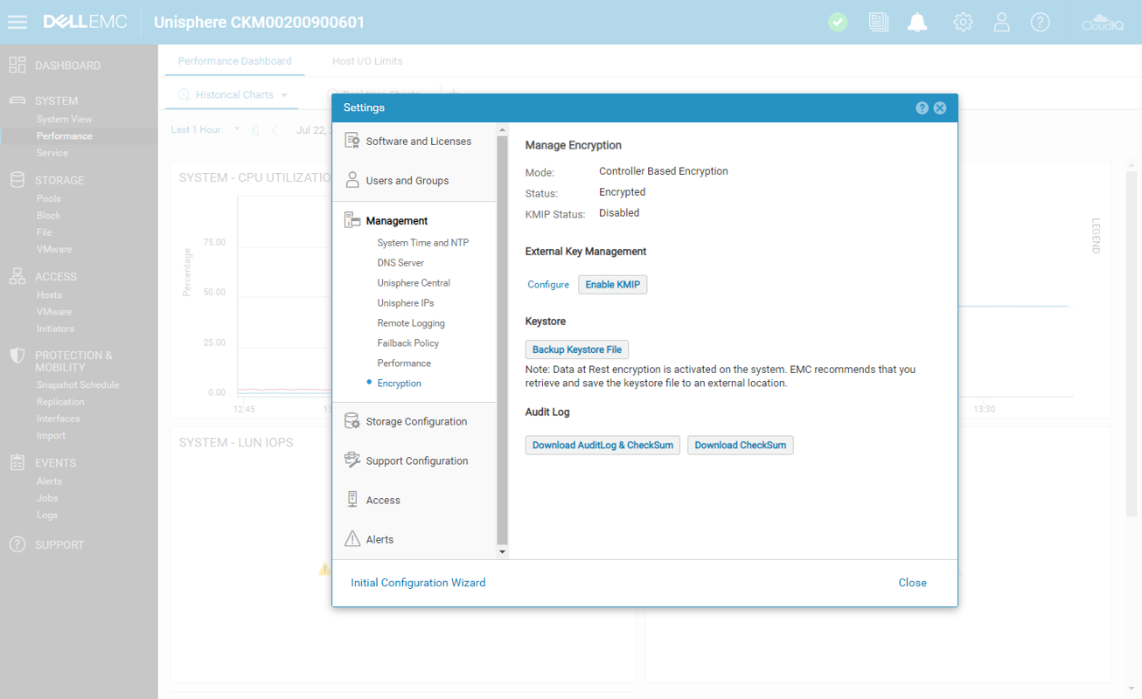This screenshot has height=699, width=1142.
Task: Click the System icon in sidebar
Action: 17,100
